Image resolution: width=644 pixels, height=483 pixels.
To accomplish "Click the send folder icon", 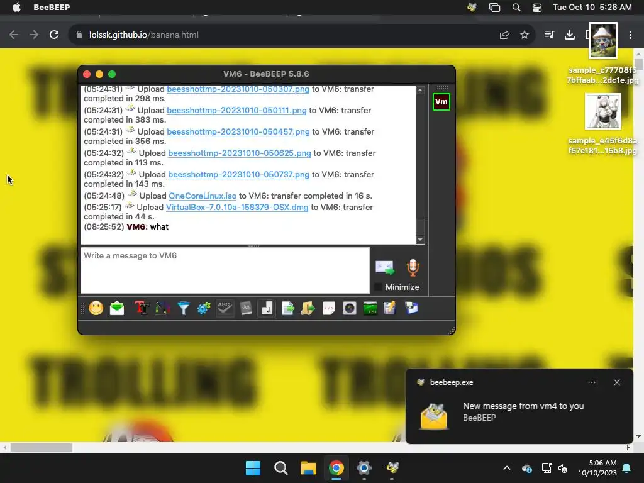I will tap(308, 308).
